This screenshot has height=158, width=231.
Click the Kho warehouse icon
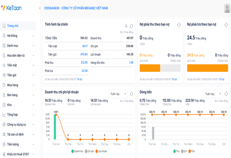(x=4, y=105)
